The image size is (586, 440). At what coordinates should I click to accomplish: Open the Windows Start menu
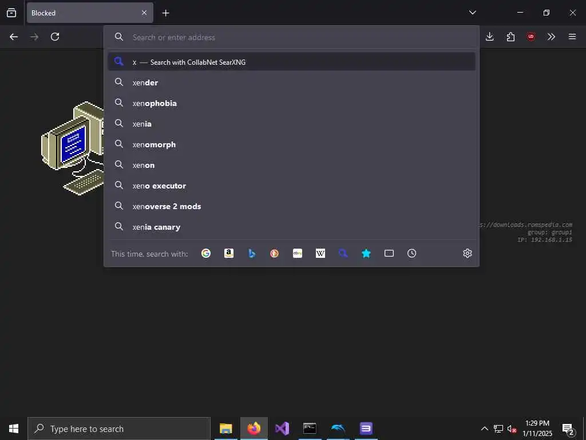[x=14, y=429]
